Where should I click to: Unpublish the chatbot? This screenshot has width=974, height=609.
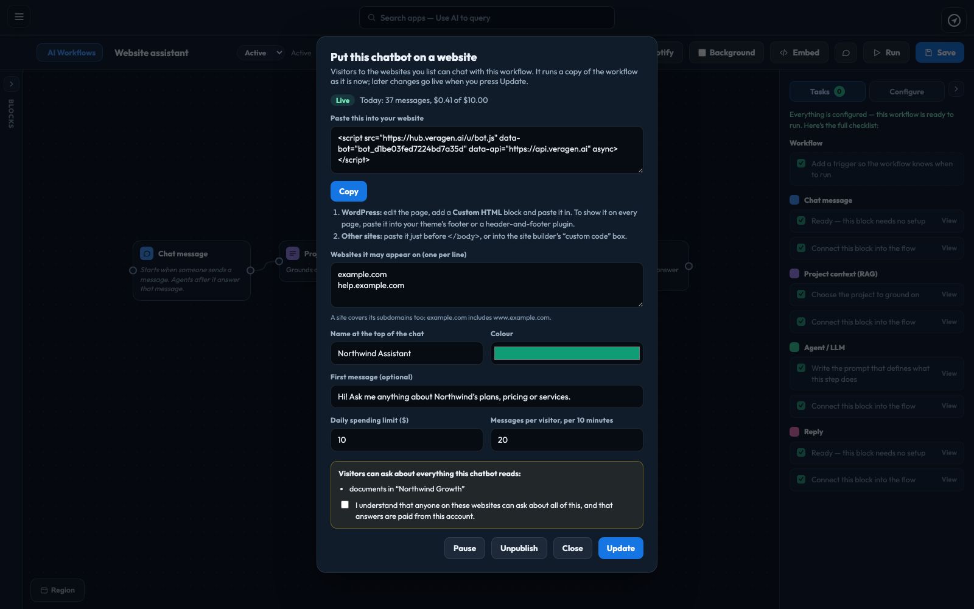[519, 548]
